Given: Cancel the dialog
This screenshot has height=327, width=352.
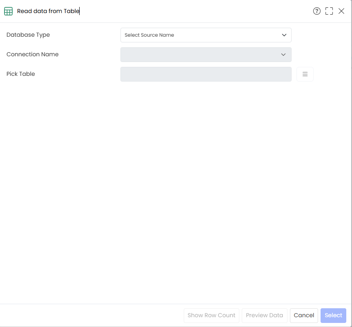Looking at the screenshot, I should [304, 315].
